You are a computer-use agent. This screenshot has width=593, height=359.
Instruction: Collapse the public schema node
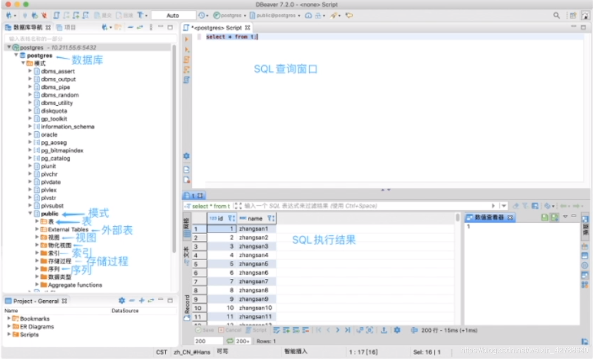coord(30,214)
